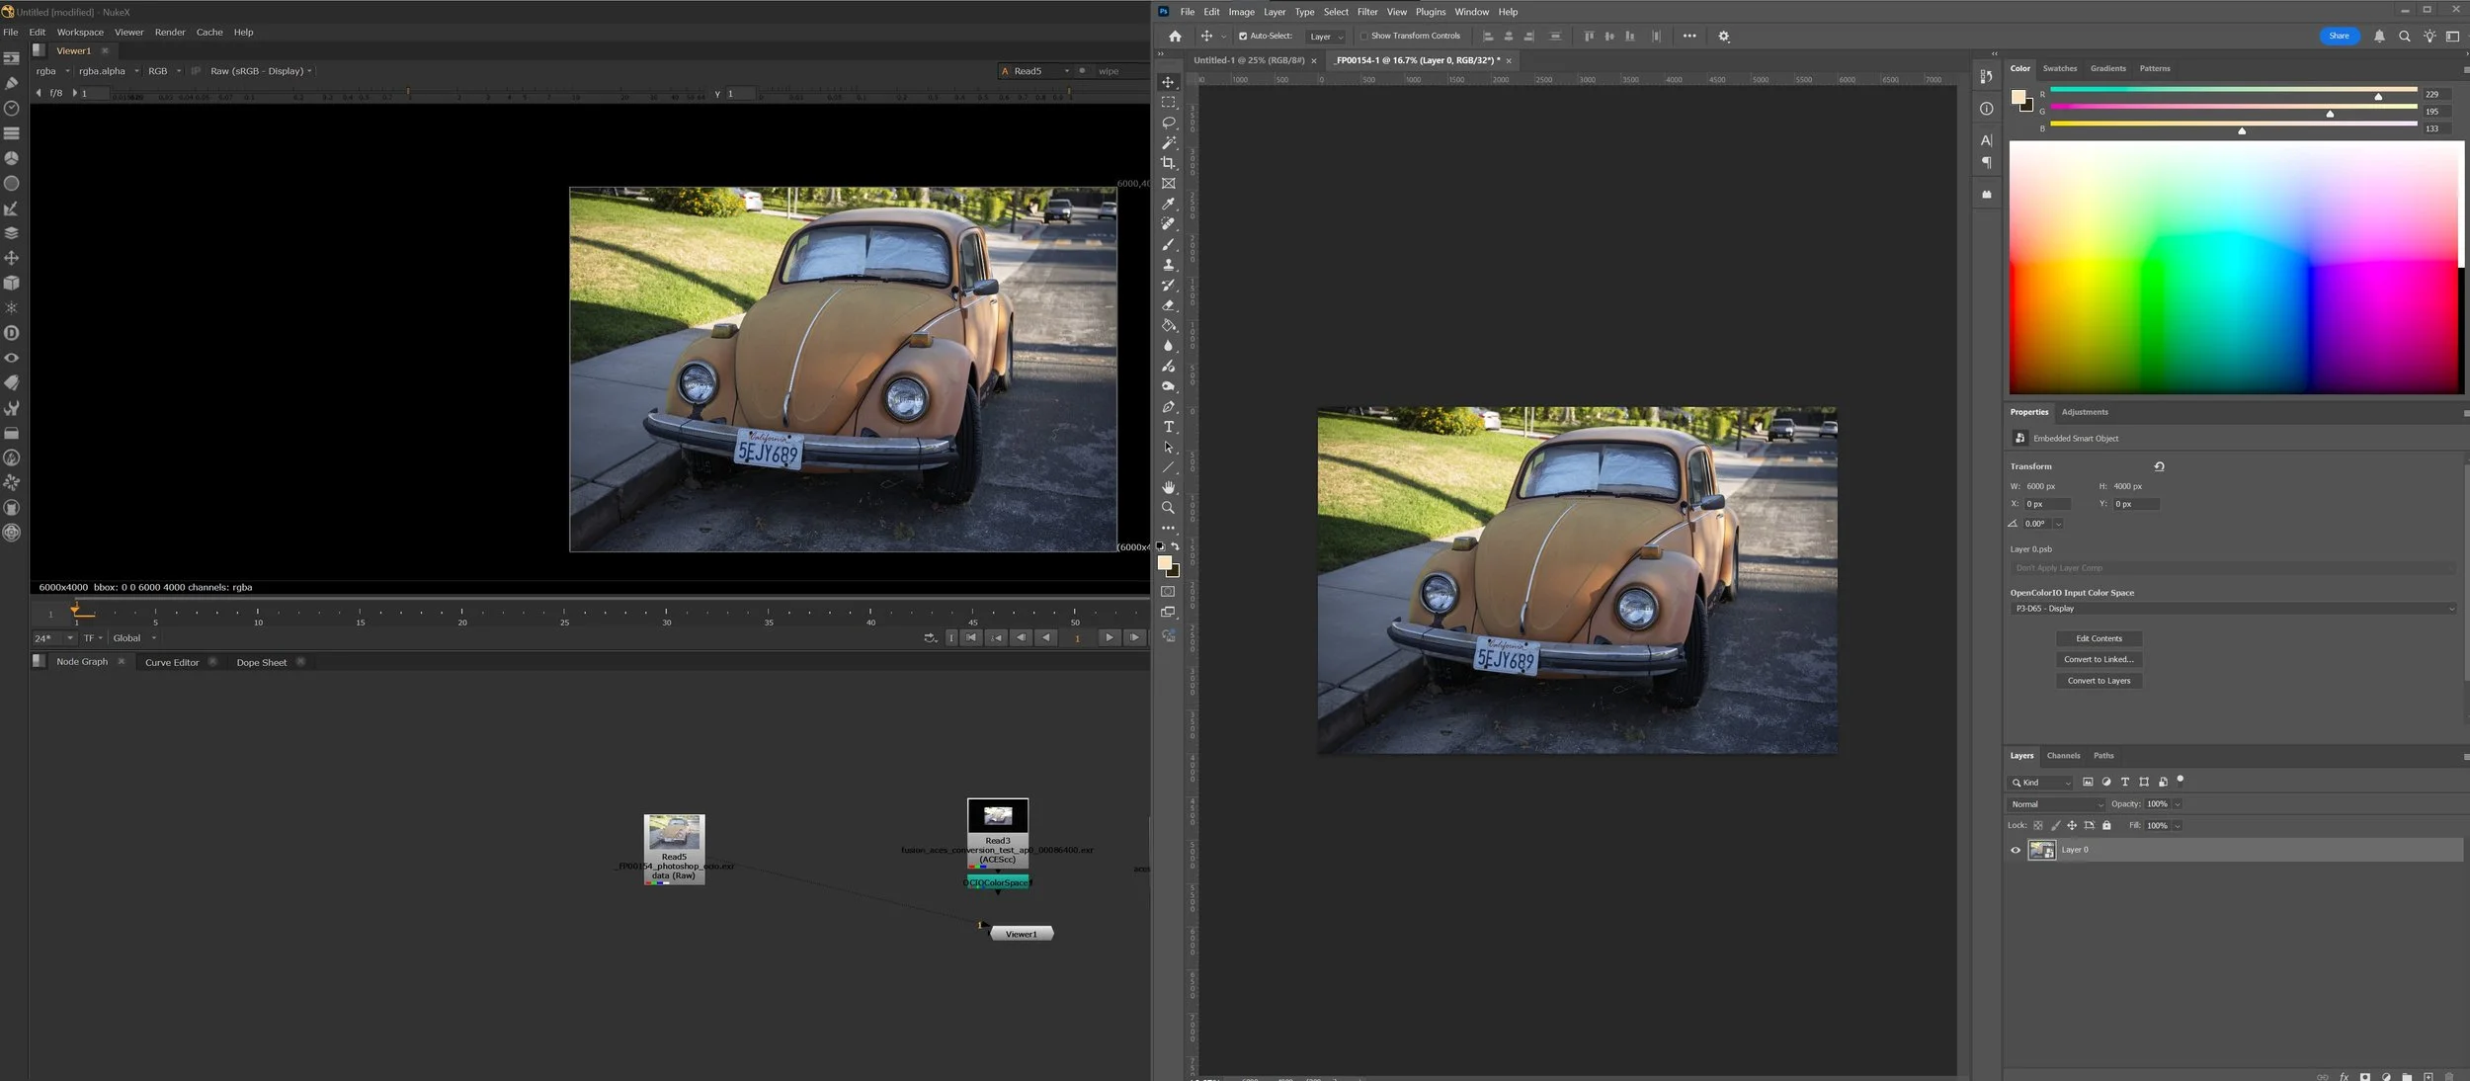Open OpenColorIO Input Color Space dropdown
This screenshot has height=1081, width=2470.
[2232, 609]
